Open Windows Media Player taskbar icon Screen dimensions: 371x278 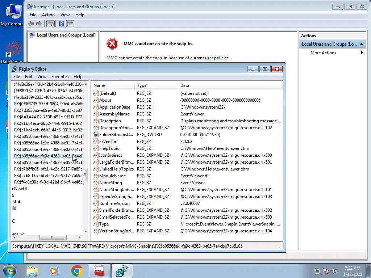[x=54, y=271]
